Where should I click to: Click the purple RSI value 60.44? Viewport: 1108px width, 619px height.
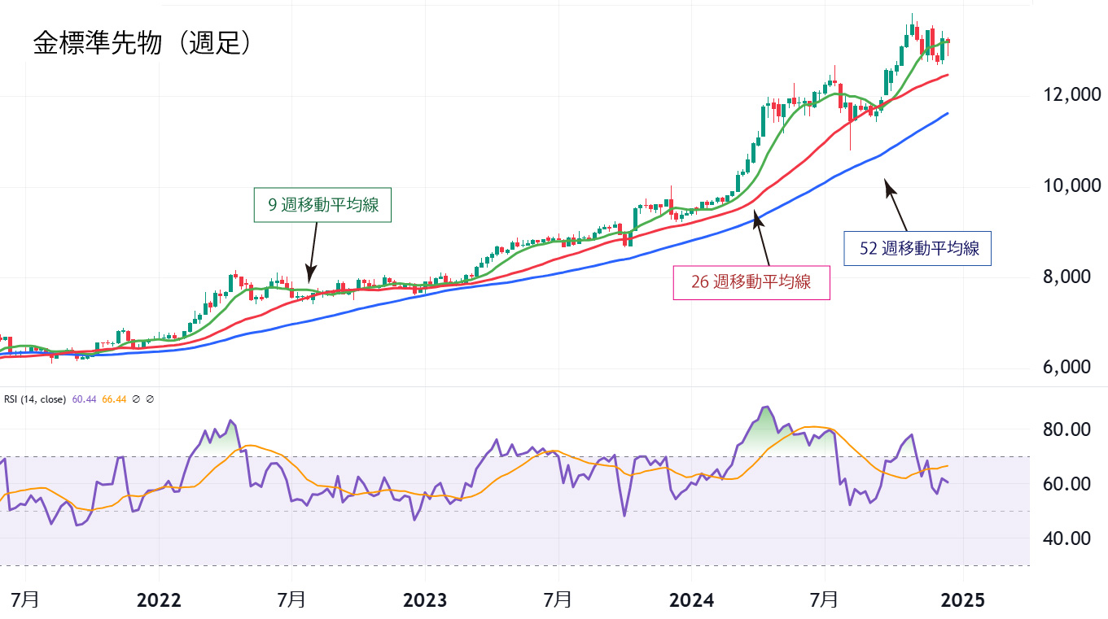[x=85, y=399]
